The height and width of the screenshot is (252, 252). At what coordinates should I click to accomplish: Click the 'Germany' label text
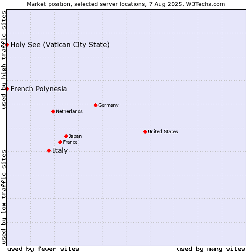108,105
